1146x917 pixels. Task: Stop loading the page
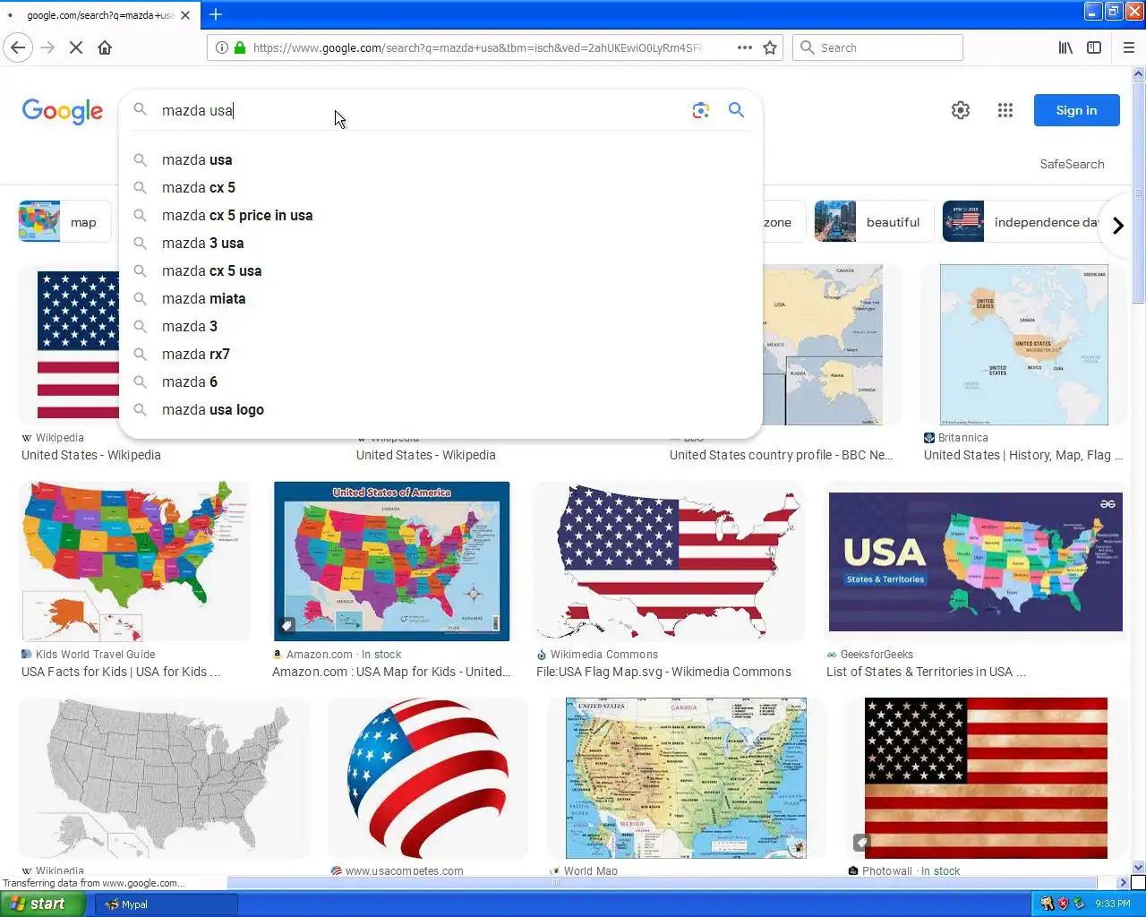click(x=76, y=47)
